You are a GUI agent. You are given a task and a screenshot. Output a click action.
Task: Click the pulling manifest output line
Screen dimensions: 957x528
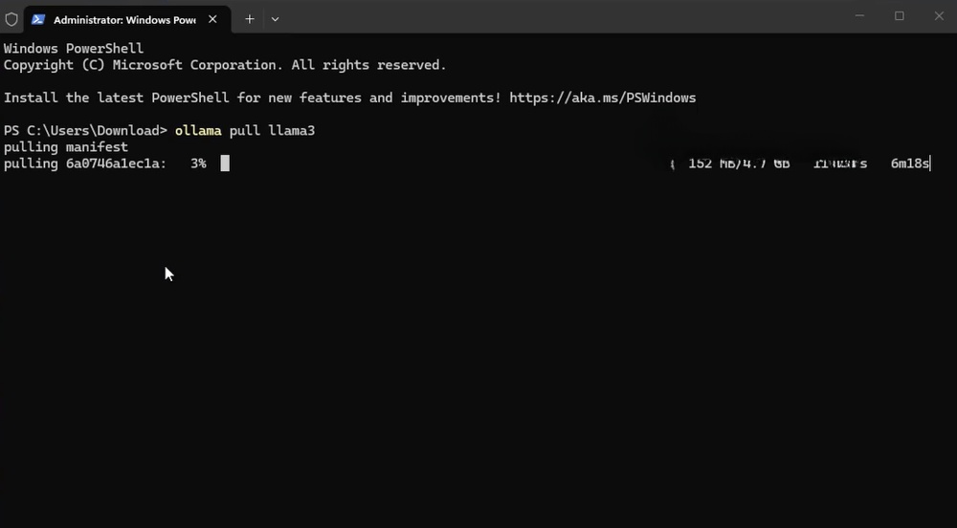pyautogui.click(x=66, y=147)
